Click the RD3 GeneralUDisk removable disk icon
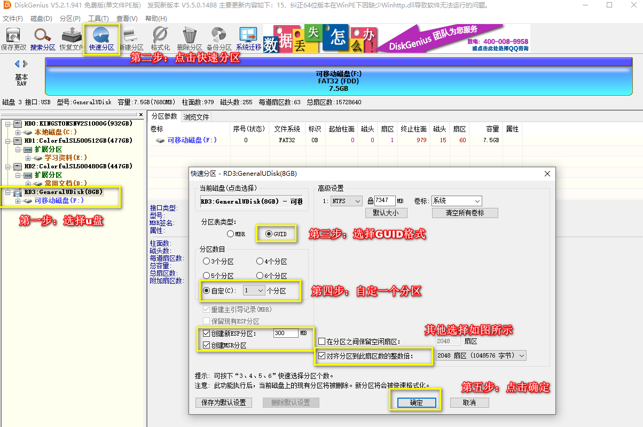This screenshot has height=427, width=643. pos(18,192)
